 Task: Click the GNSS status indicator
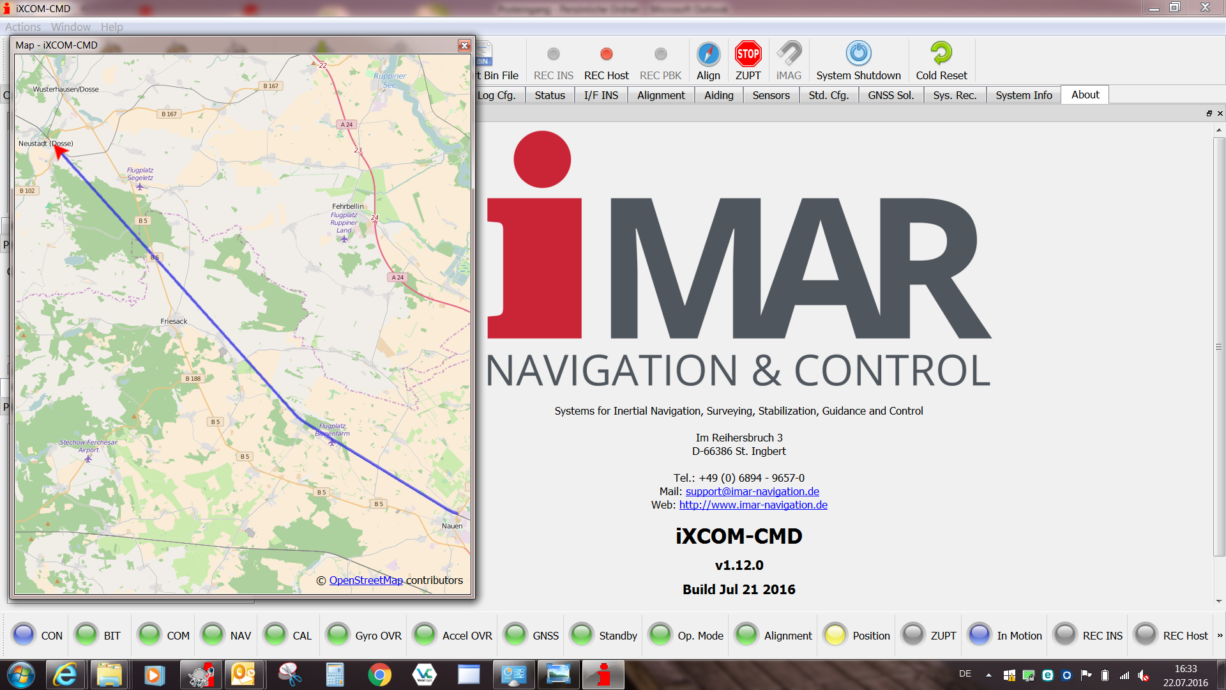pyautogui.click(x=515, y=635)
